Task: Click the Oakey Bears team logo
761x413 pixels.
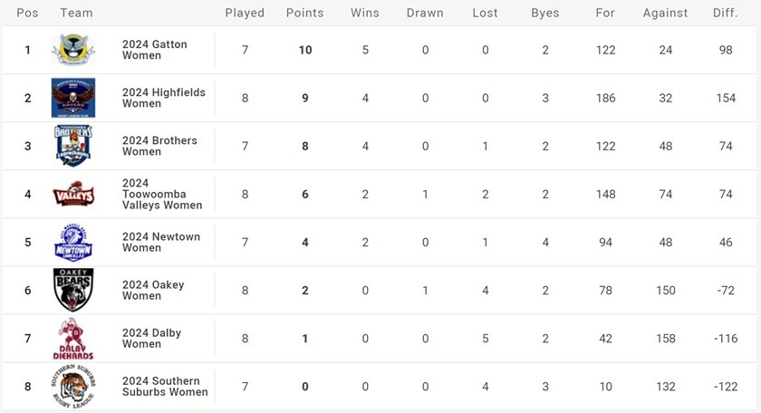Action: click(73, 290)
